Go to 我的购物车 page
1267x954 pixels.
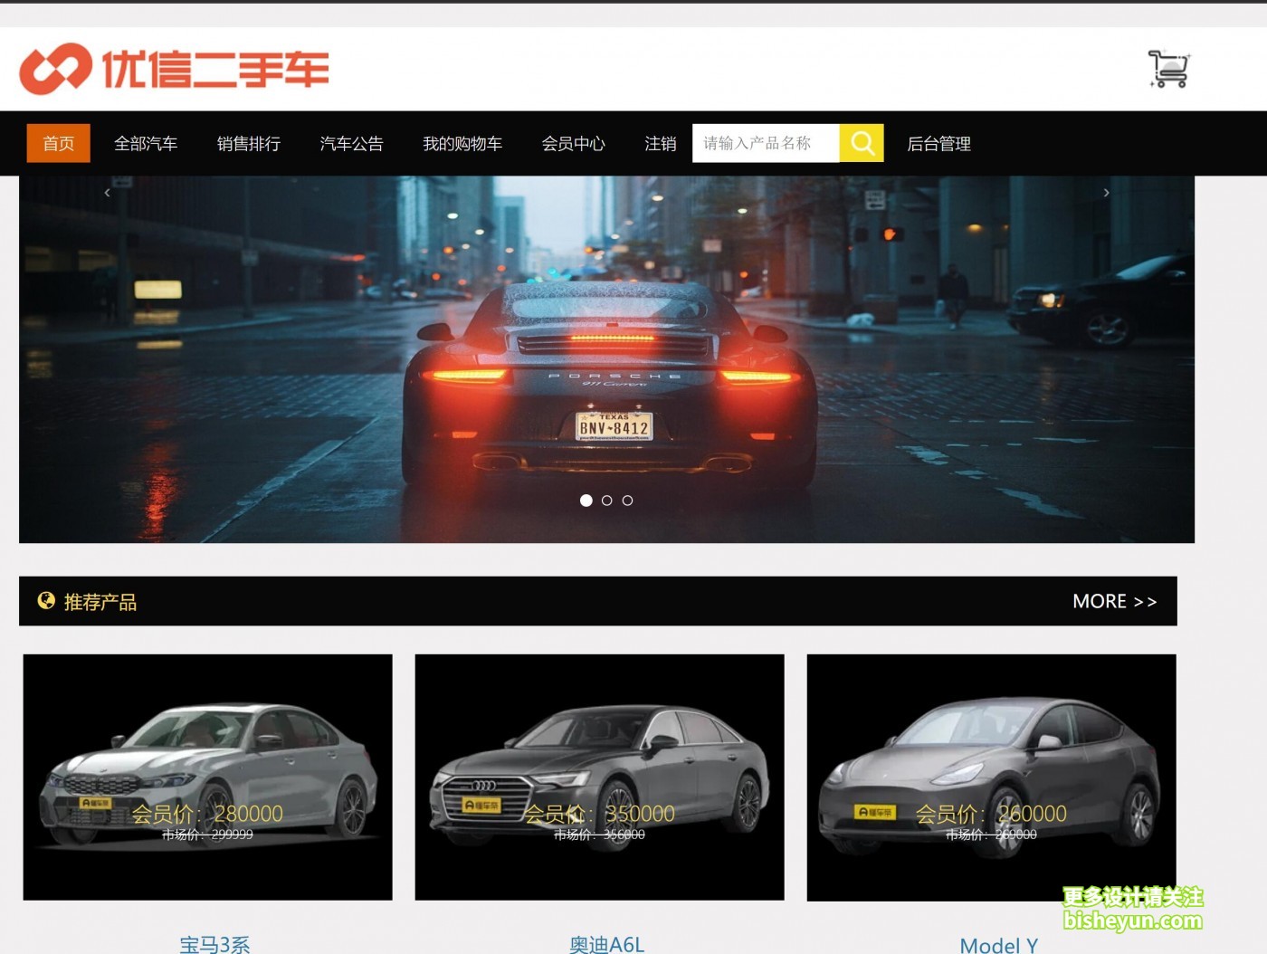pyautogui.click(x=462, y=143)
